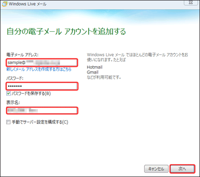Click the Hotmail text
This screenshot has height=177, width=200.
click(x=95, y=67)
